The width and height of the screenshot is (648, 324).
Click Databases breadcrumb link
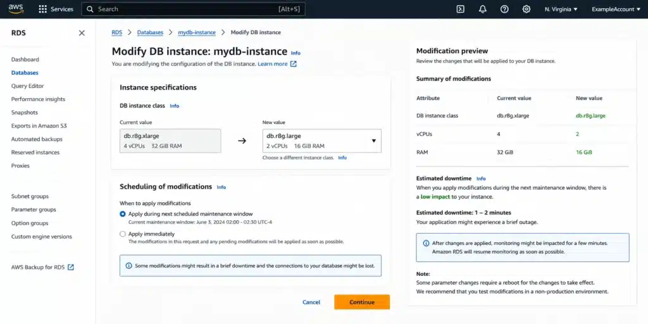(150, 32)
